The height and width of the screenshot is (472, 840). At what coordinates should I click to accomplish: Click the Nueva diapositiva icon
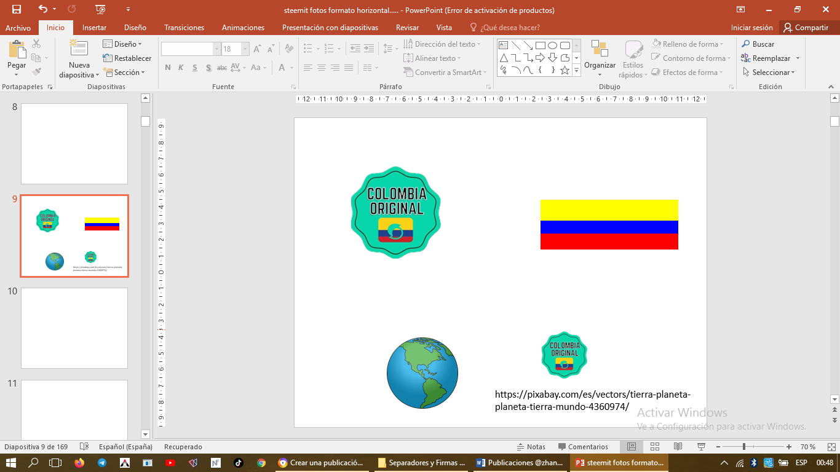[x=79, y=48]
